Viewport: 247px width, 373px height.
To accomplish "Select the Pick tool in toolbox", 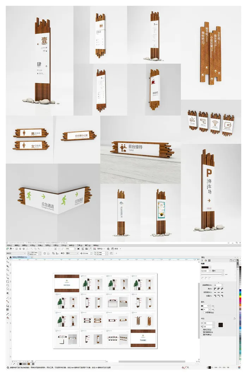I will coord(8,258).
